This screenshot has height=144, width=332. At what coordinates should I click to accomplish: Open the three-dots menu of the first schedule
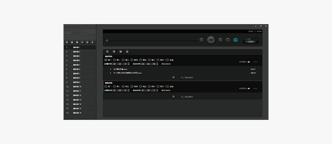[x=255, y=62]
